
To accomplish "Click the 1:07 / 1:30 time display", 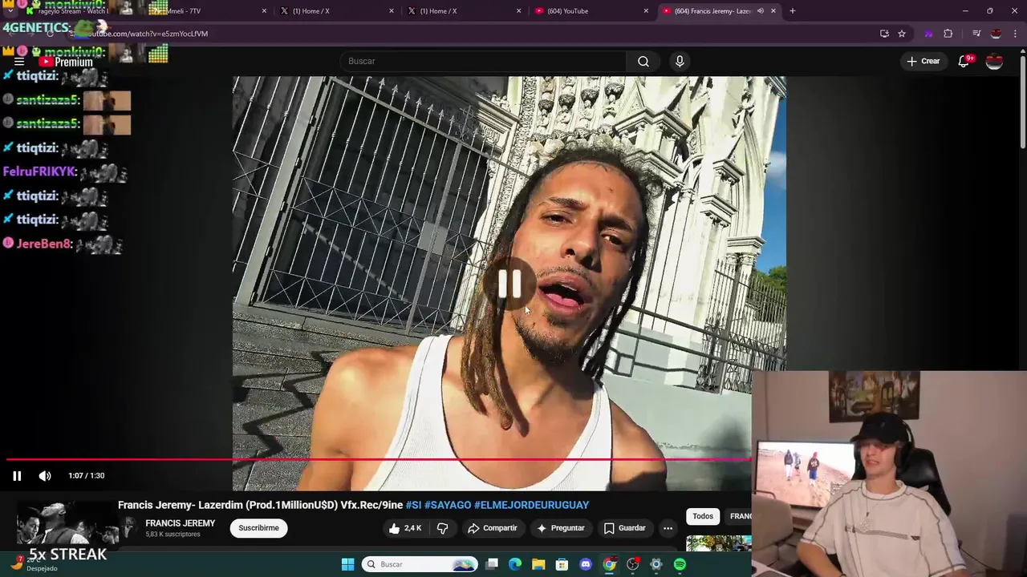I will click(x=86, y=476).
